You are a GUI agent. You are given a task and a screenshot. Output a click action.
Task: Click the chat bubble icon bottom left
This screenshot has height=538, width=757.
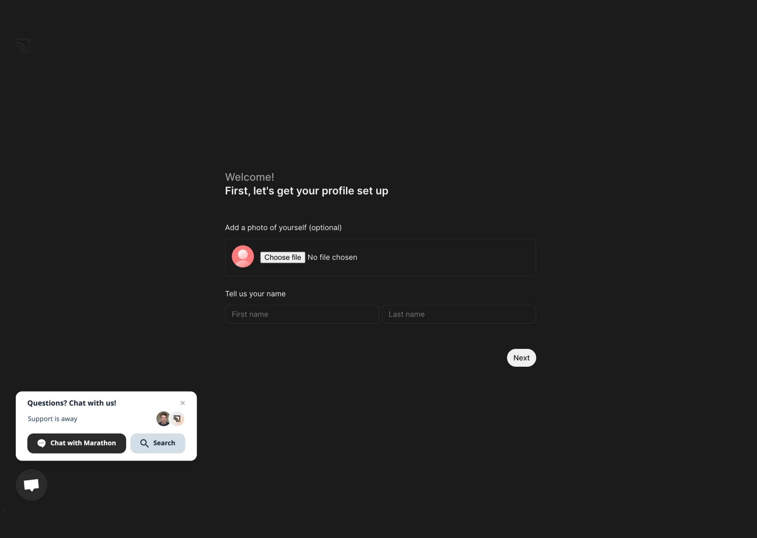[32, 484]
